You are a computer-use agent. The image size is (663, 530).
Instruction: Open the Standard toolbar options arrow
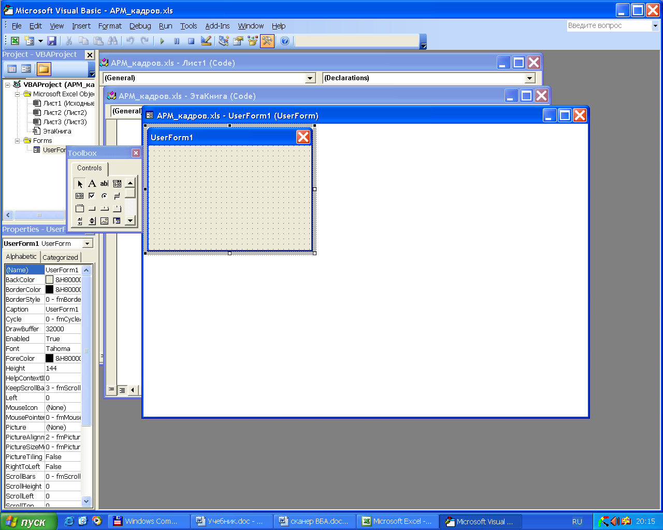click(423, 41)
